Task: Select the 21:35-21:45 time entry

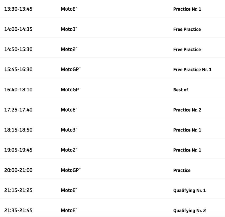Action: click(18, 210)
